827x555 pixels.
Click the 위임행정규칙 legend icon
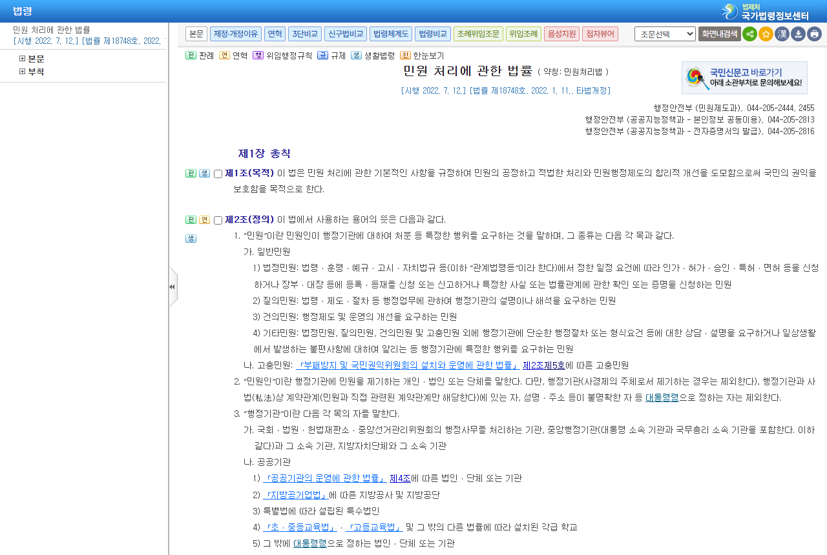258,55
